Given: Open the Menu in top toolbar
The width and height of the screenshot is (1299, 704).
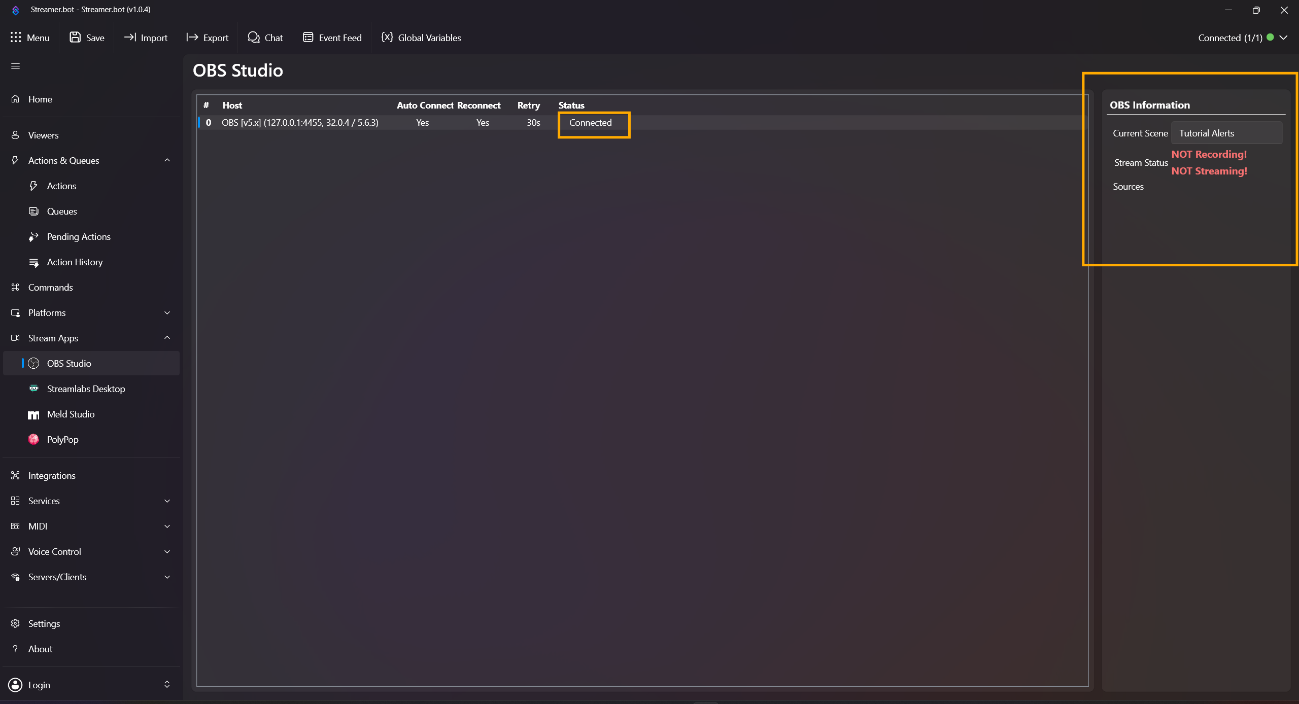Looking at the screenshot, I should 30,38.
